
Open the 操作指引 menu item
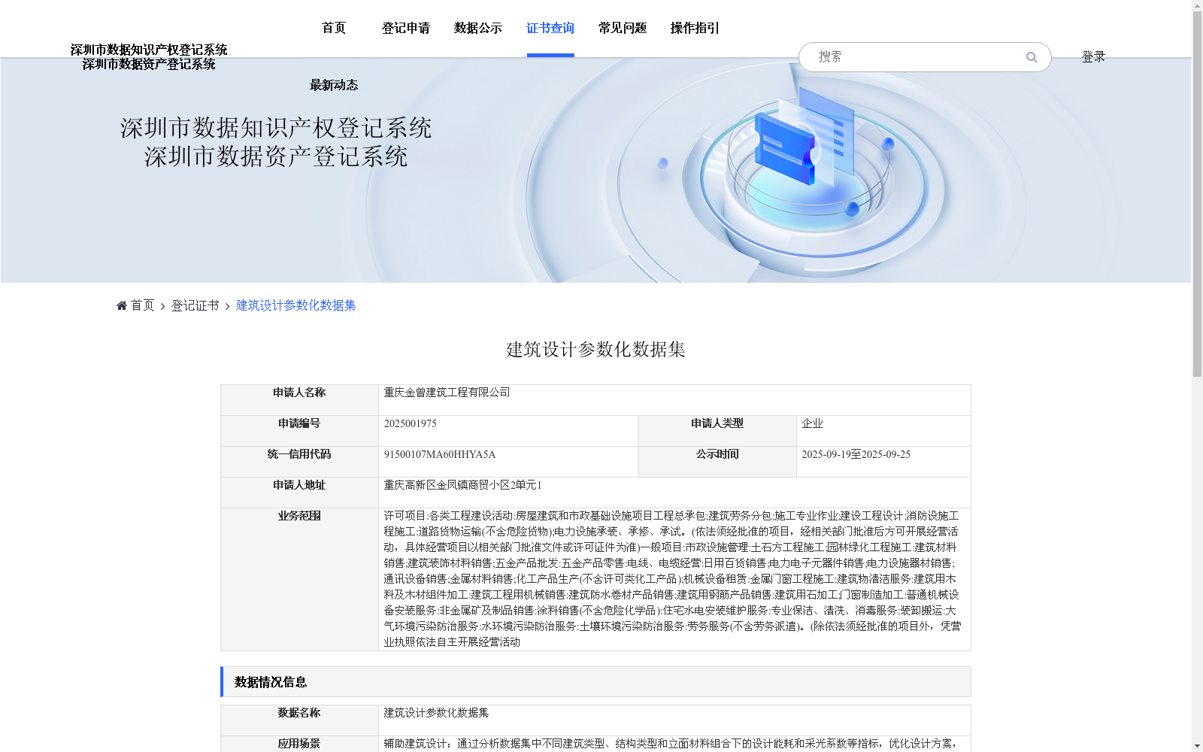coord(695,28)
